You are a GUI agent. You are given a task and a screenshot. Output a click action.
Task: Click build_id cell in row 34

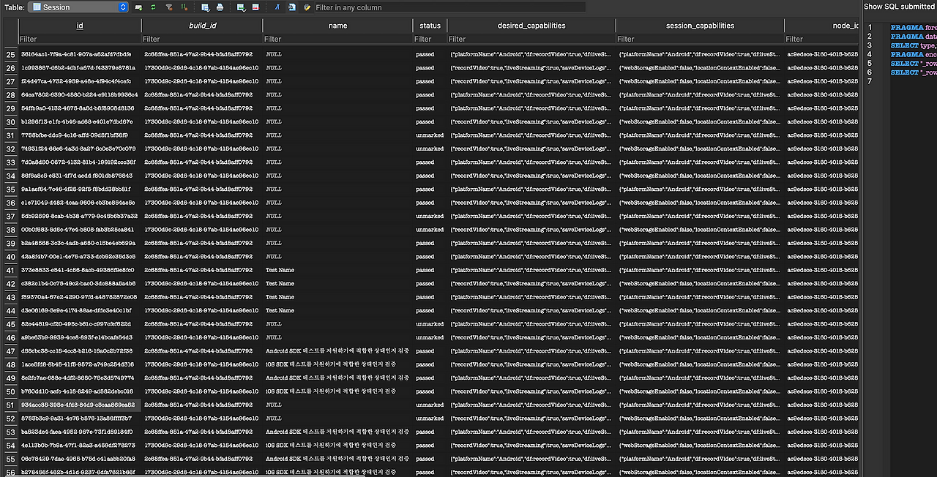click(x=202, y=176)
